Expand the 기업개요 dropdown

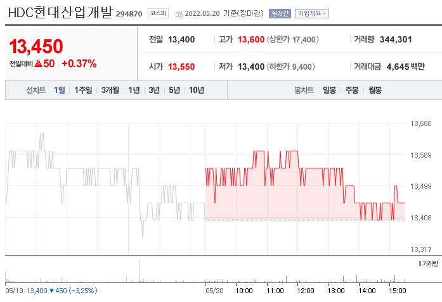click(x=312, y=13)
